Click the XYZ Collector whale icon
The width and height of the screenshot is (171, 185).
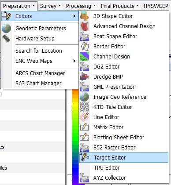[84, 178]
